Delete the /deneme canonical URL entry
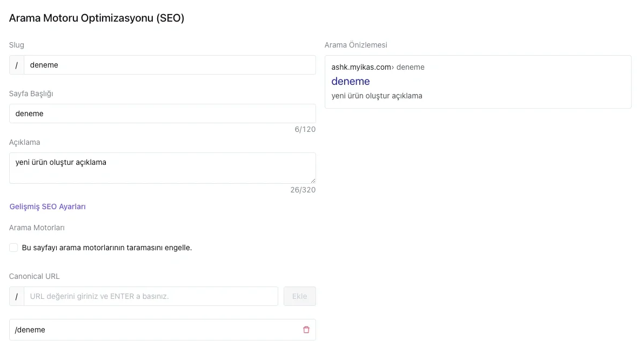637x347 pixels. [x=306, y=330]
